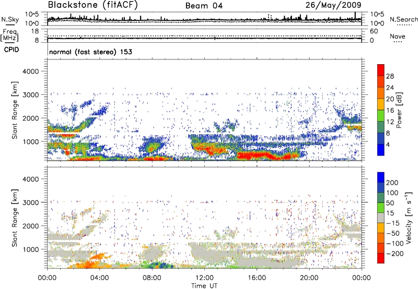Click the '-50' velocity colorbar label
The width and height of the screenshot is (418, 289).
[393, 233]
